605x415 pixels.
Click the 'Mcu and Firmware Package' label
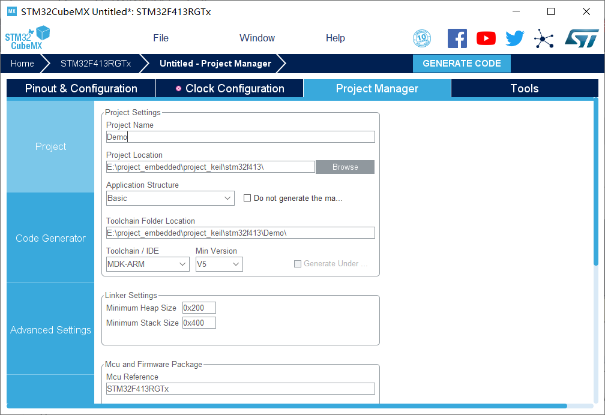click(x=154, y=365)
